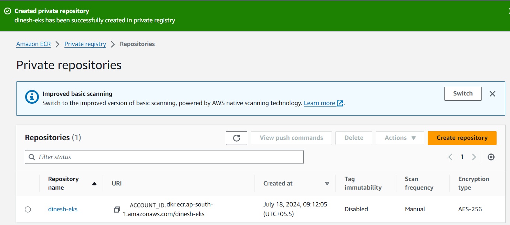Focus the Filter status search field
This screenshot has height=225, width=510.
tap(169, 157)
